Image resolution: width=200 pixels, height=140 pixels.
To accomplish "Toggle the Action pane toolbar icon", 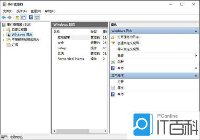I will 37,17.
